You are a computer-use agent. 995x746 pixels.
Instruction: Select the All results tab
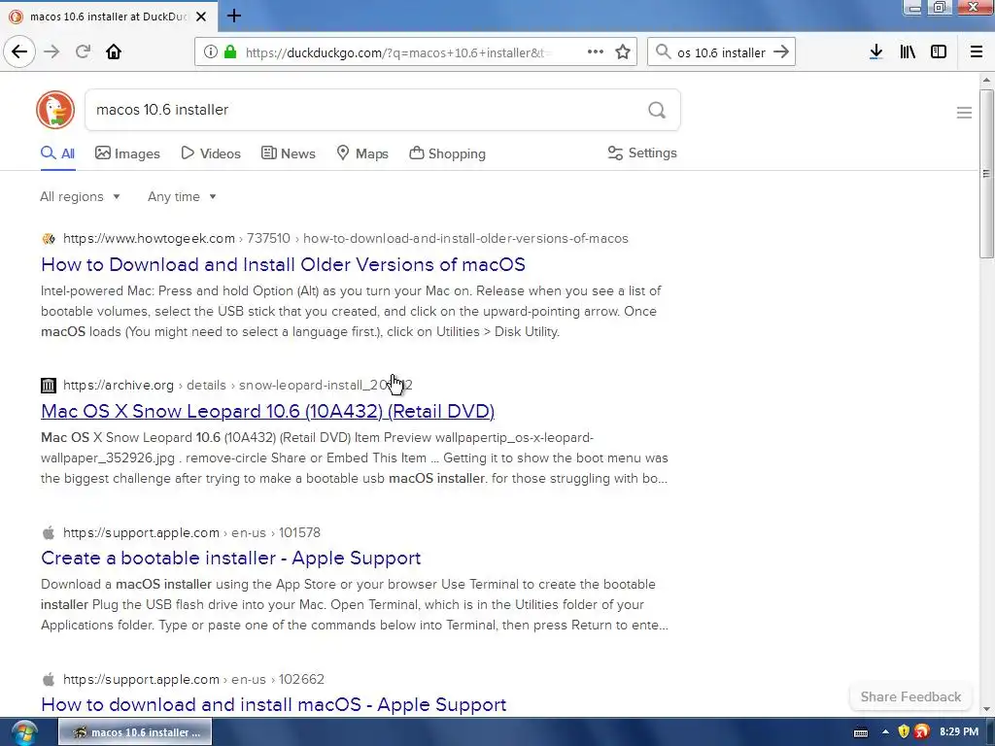[57, 153]
